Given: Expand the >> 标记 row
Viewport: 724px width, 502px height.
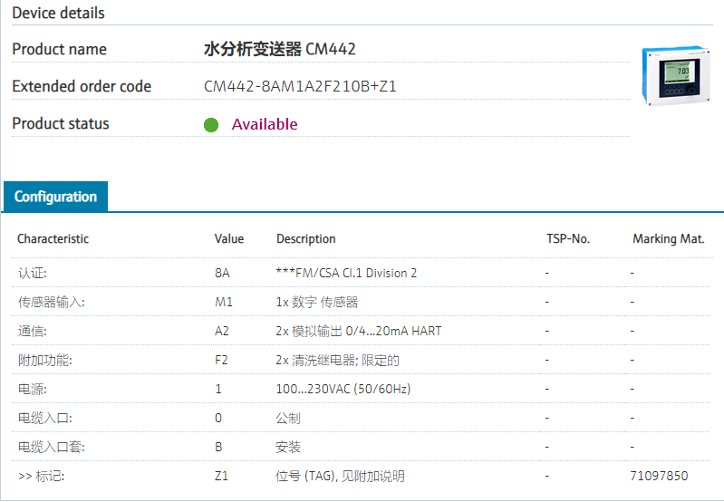Looking at the screenshot, I should point(41,476).
